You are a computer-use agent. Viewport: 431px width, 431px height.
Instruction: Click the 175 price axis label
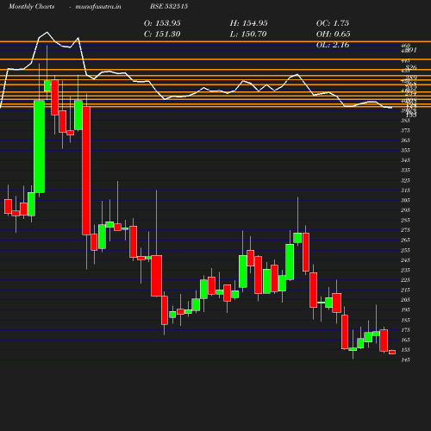(x=405, y=330)
